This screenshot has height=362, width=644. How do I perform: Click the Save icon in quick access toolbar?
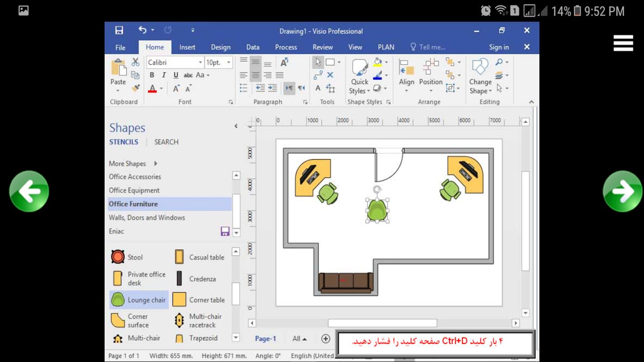click(x=119, y=30)
